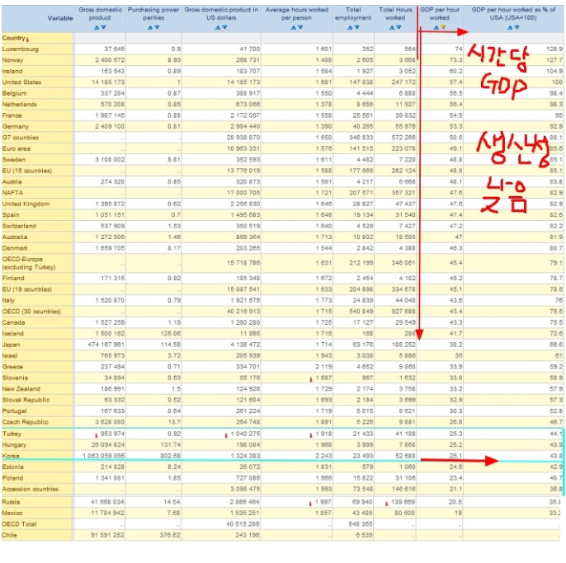The image size is (566, 563).
Task: Open info note on Russia Total Hours worked
Action: click(387, 504)
